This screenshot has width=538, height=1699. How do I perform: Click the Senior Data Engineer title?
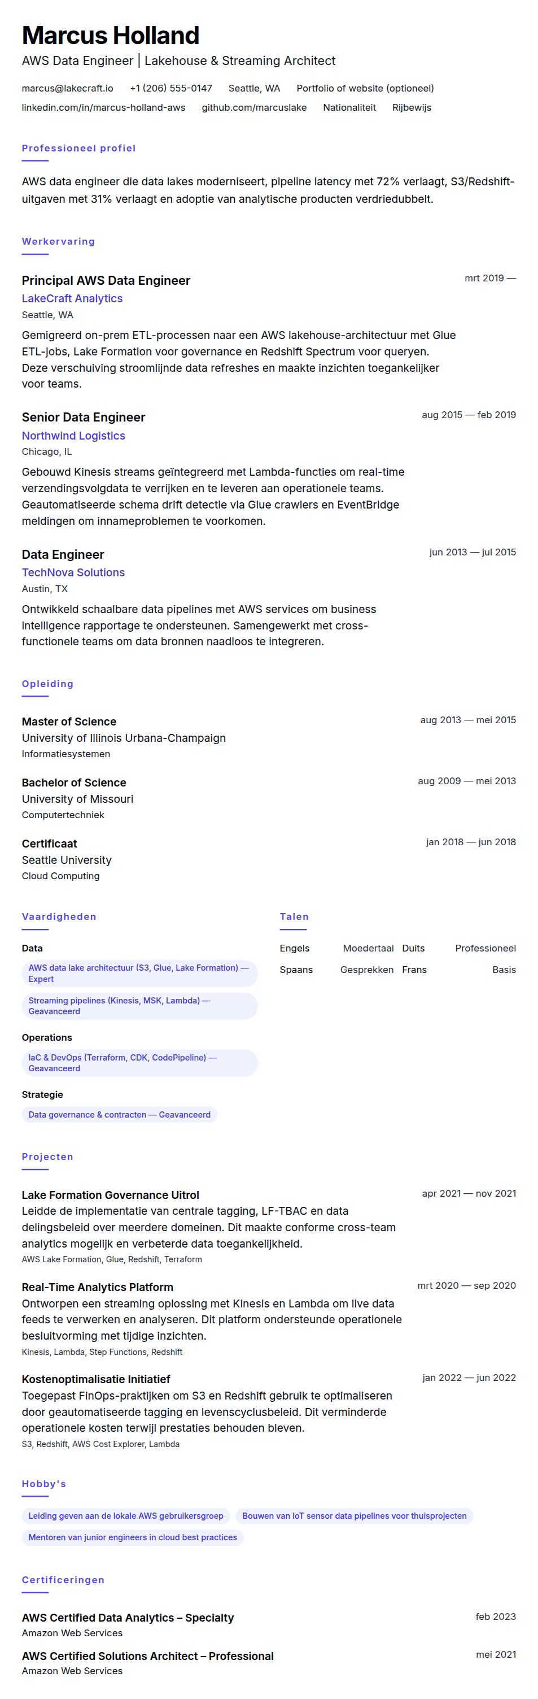coord(83,417)
